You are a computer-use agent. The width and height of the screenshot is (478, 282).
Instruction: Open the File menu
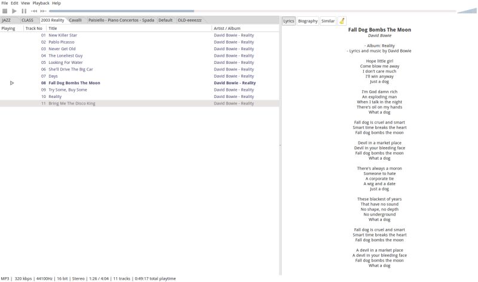click(5, 3)
